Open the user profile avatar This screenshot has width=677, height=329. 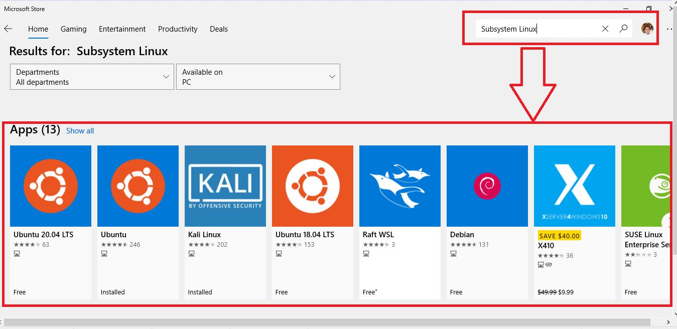(x=647, y=29)
